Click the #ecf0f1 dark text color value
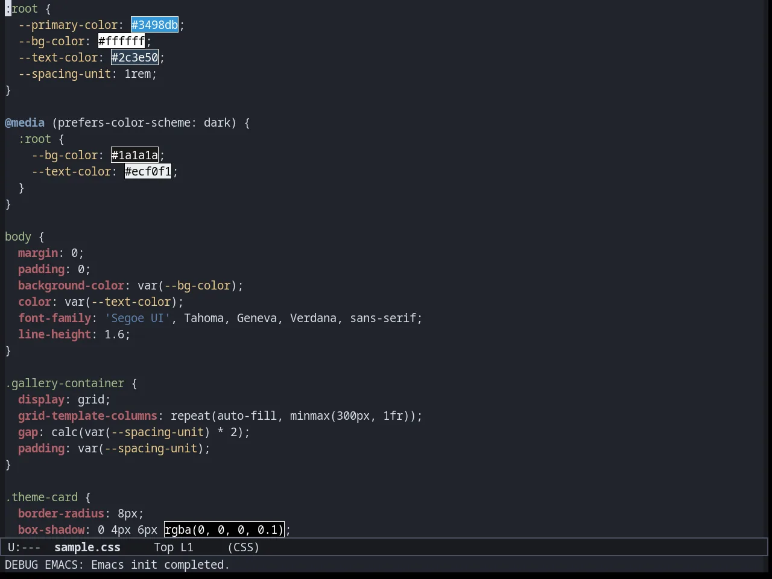 pos(148,171)
